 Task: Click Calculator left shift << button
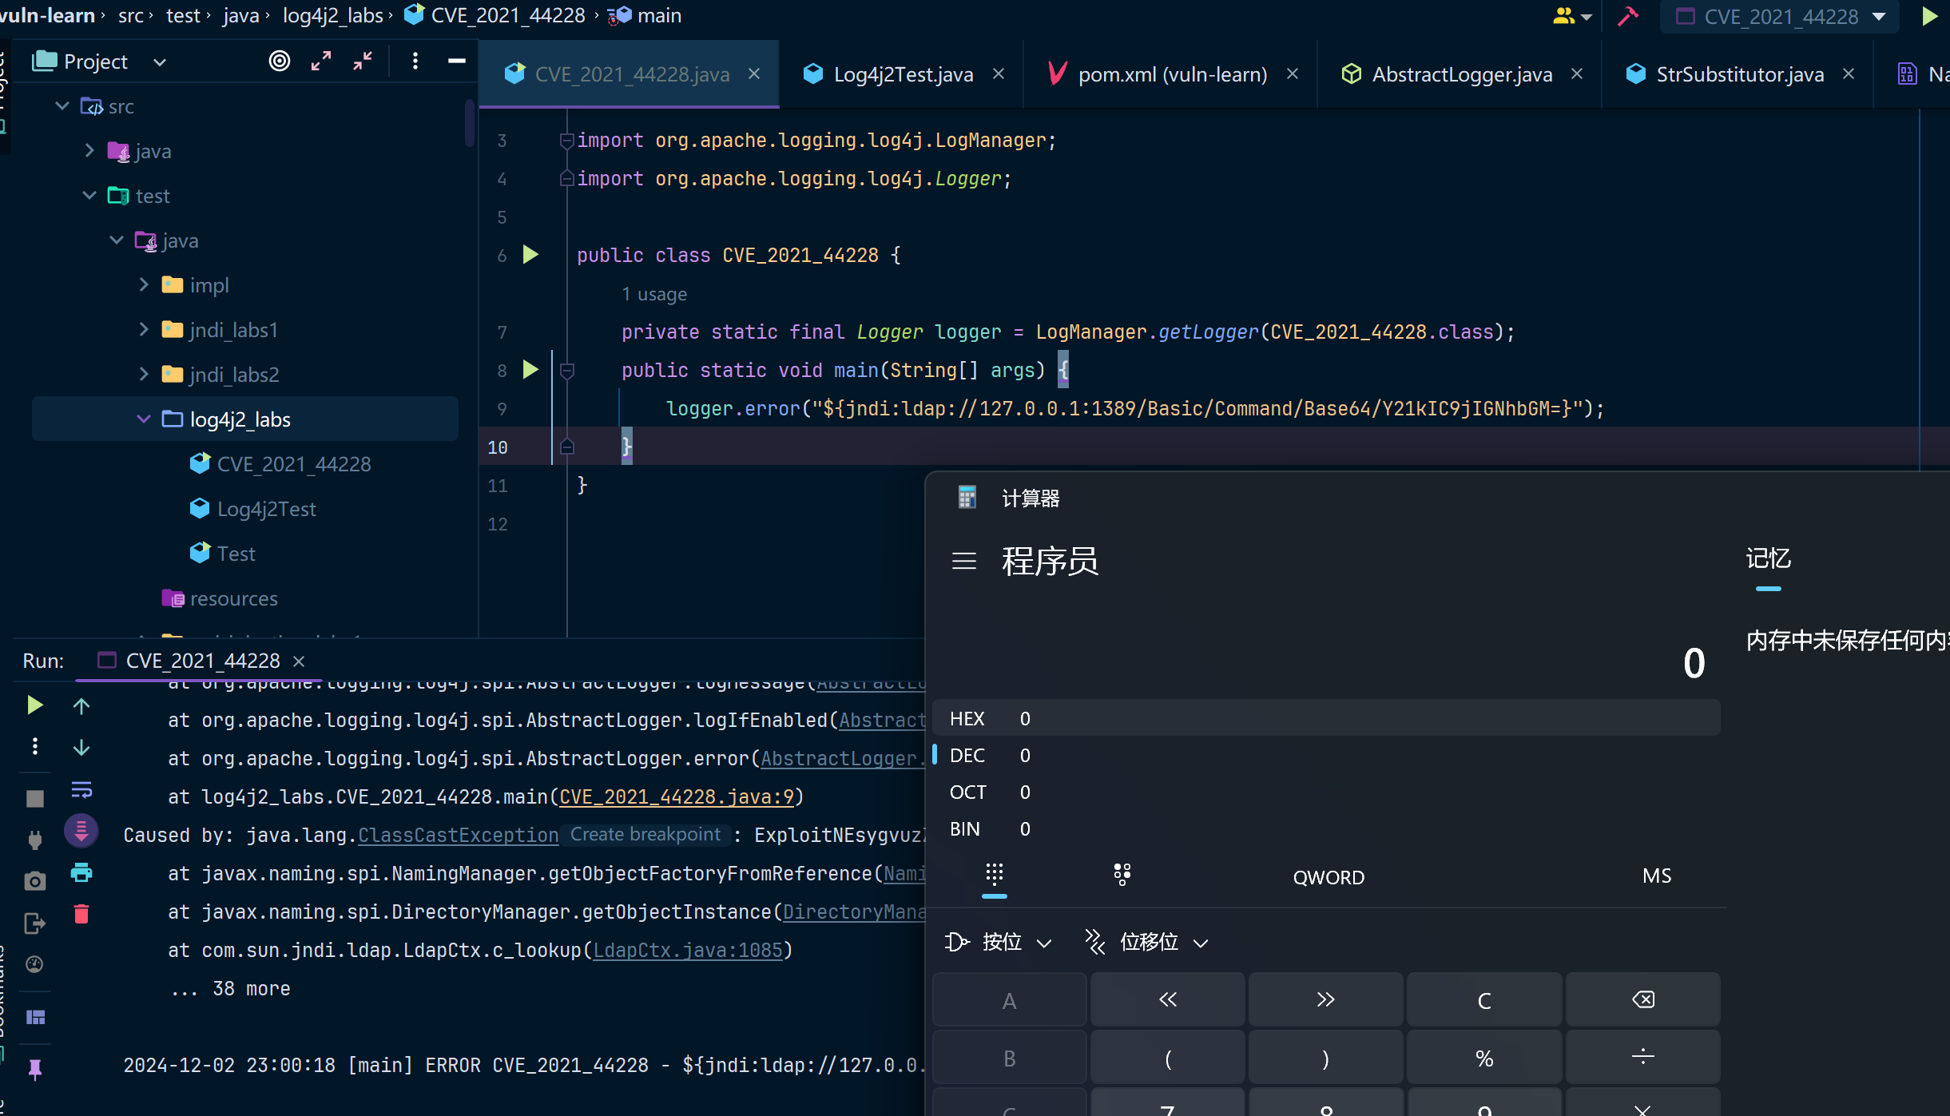(1167, 999)
